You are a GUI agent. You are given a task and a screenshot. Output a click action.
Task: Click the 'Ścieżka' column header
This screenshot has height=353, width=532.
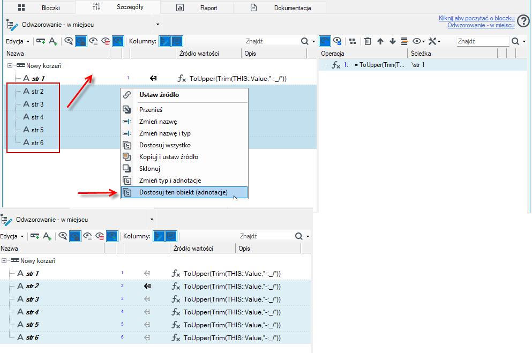(452, 54)
